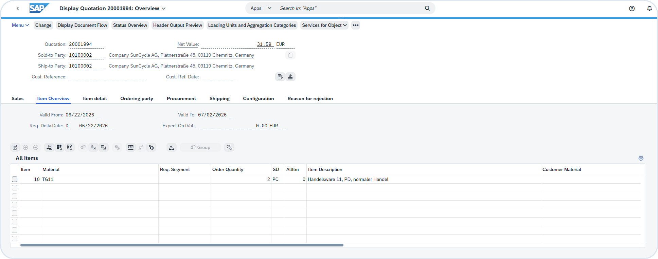Expand the page title dropdown chevron

163,8
